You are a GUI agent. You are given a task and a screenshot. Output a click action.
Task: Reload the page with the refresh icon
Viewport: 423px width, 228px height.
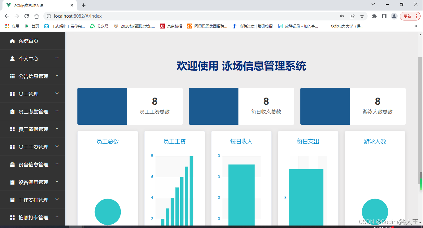click(27, 16)
